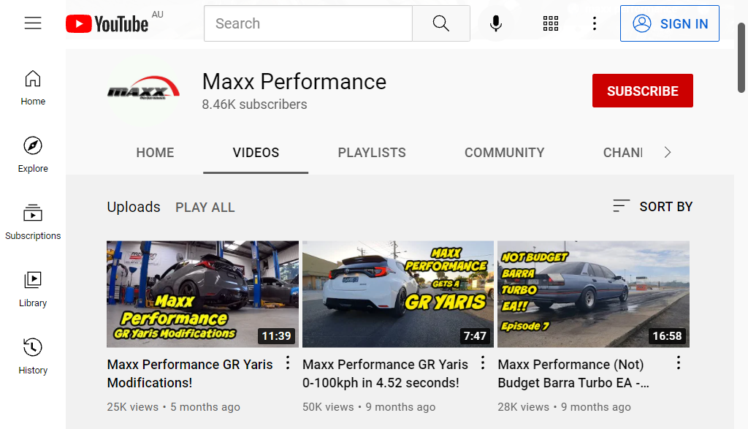Switch to the COMMUNITY tab
The height and width of the screenshot is (429, 748).
pos(504,152)
